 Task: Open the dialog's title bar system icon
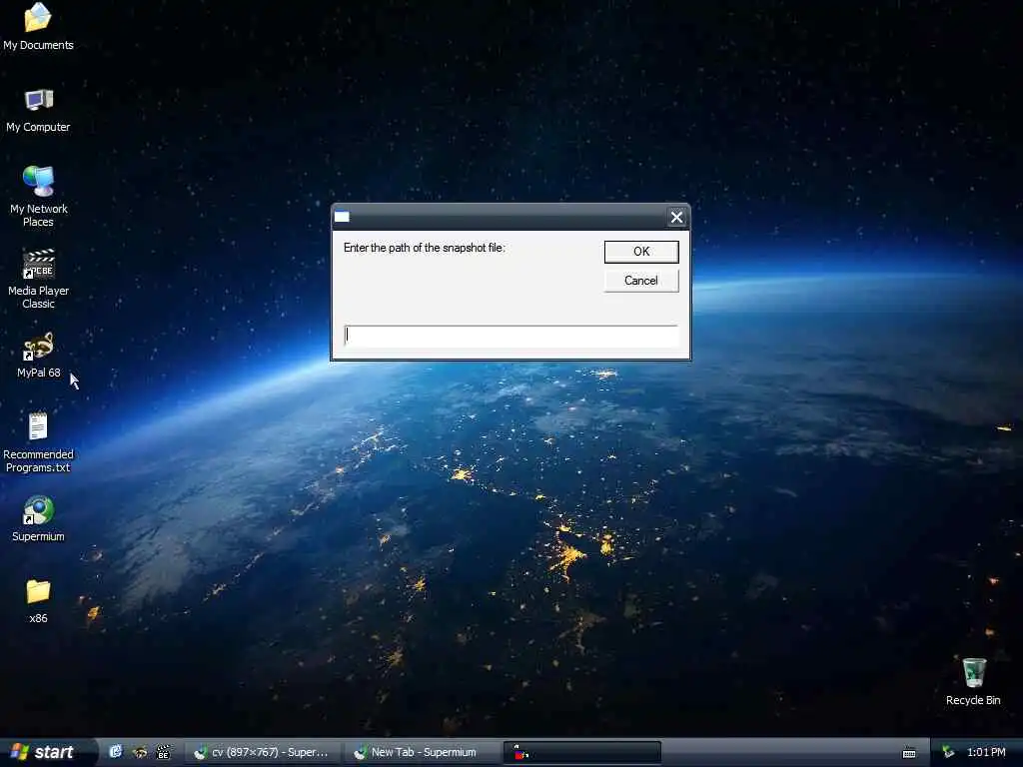342,217
